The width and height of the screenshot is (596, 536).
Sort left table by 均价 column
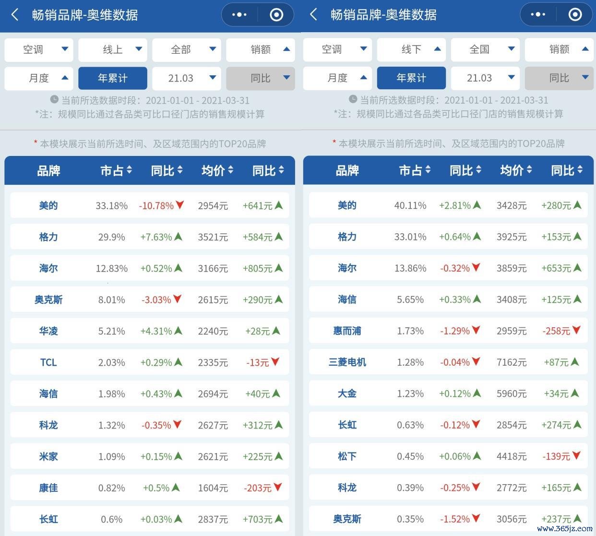click(217, 170)
